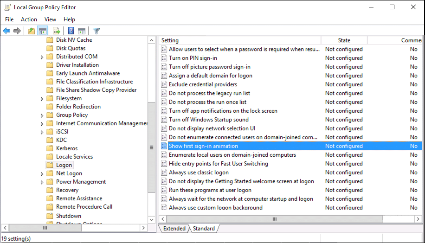Expand the Power Management folder node
The height and width of the screenshot is (243, 425).
click(x=42, y=182)
